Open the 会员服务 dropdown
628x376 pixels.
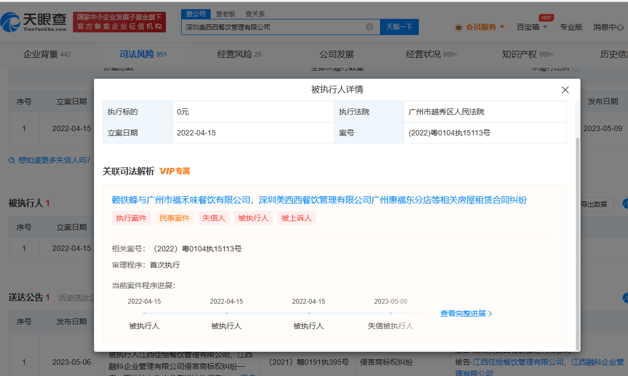click(x=485, y=27)
